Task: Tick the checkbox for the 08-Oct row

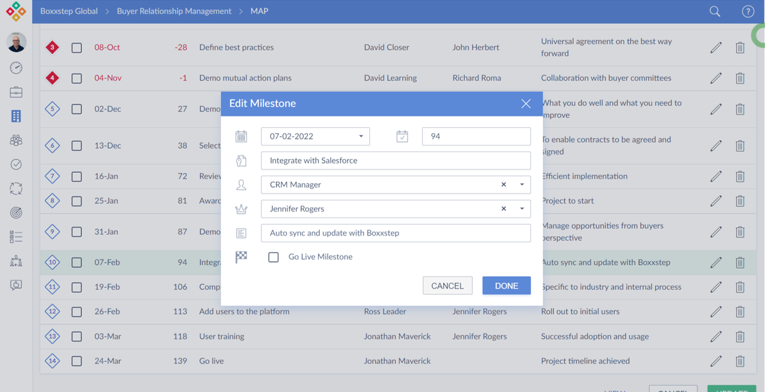Action: 77,48
